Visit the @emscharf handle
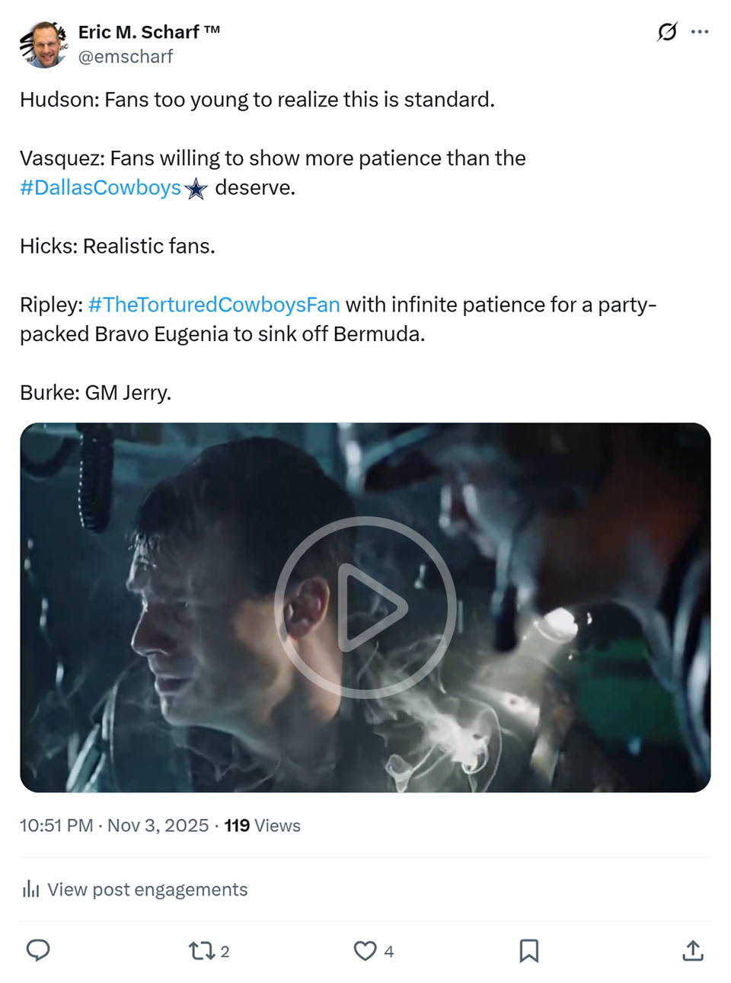This screenshot has width=731, height=983. tap(126, 56)
